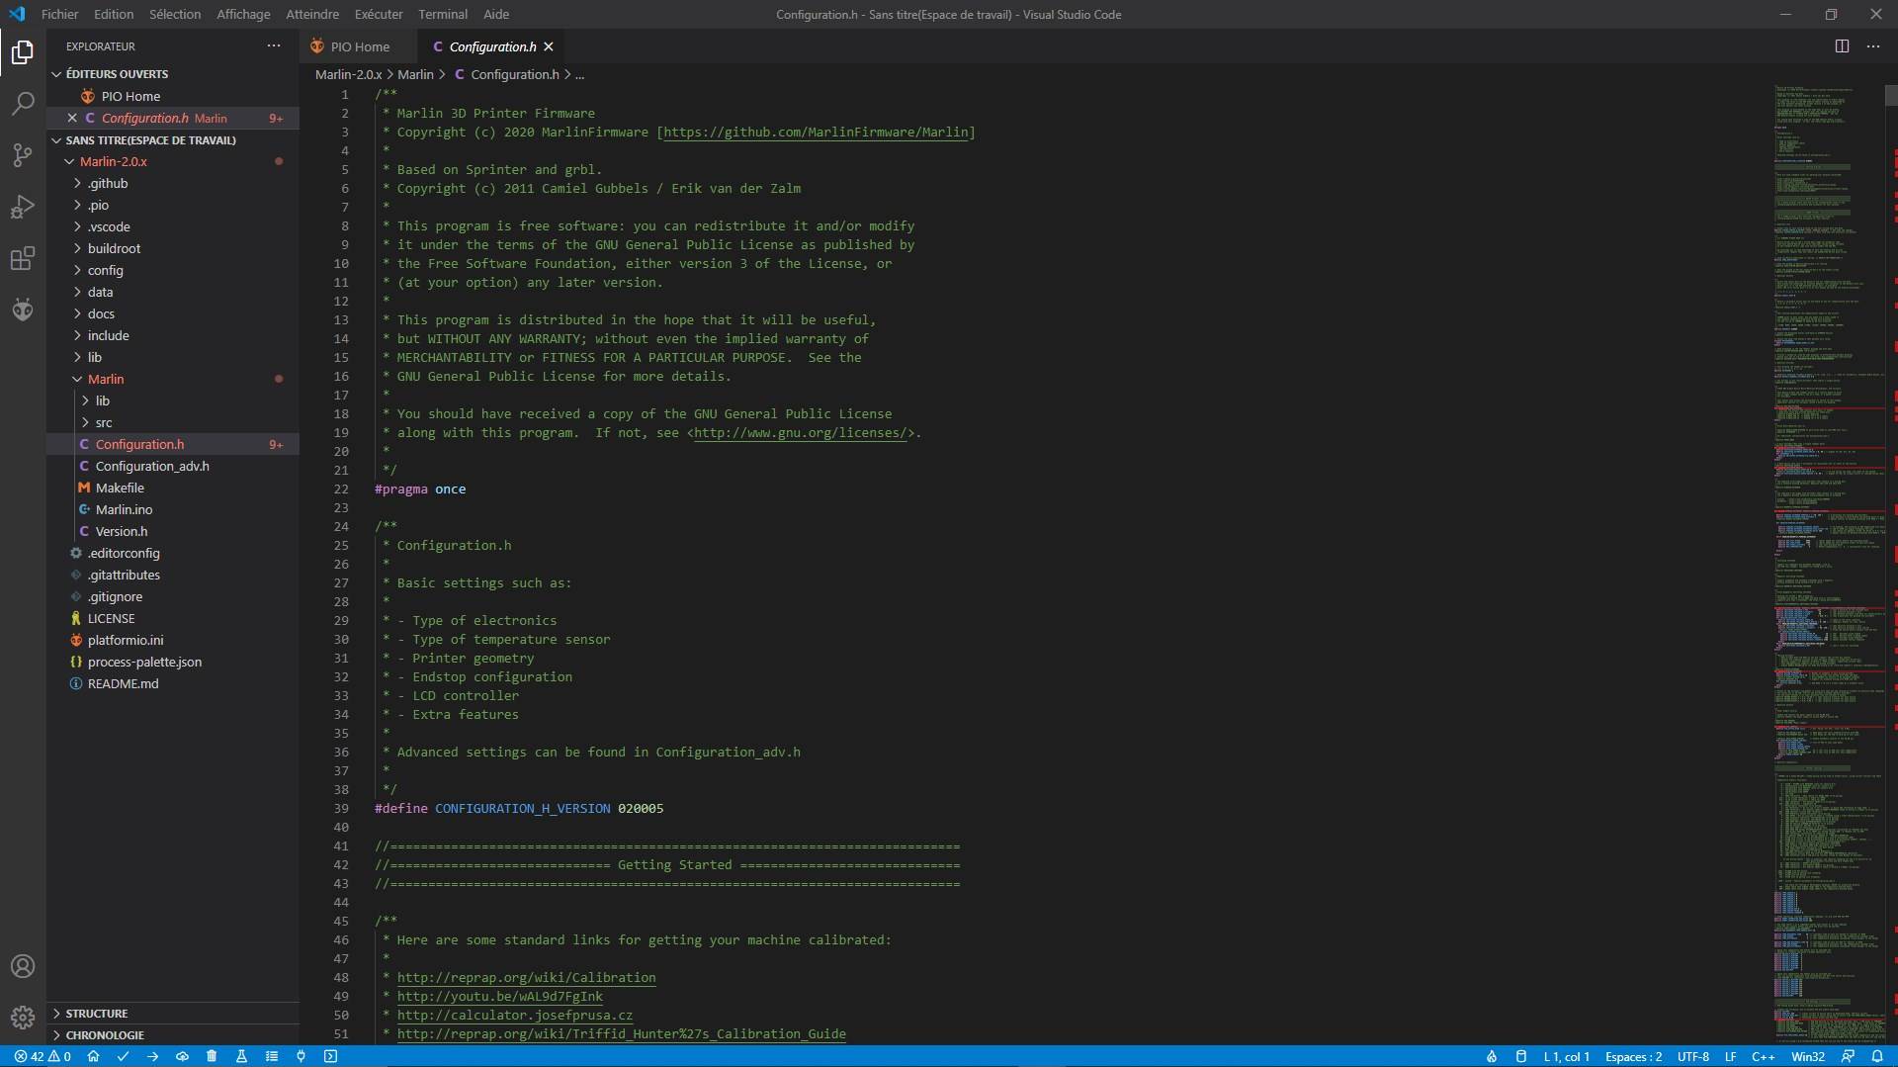Change file encoding UTF-8
Screen dimensions: 1898x1067
click(1693, 1056)
